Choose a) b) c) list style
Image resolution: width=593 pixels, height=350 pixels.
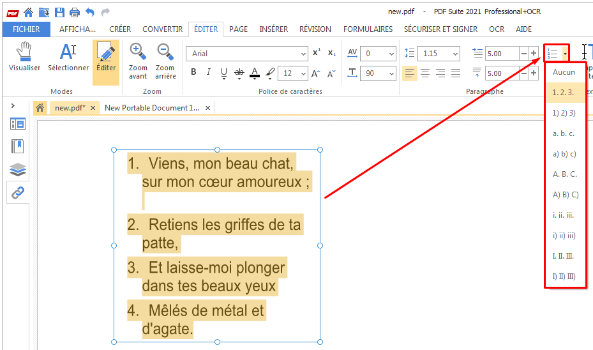tap(566, 154)
